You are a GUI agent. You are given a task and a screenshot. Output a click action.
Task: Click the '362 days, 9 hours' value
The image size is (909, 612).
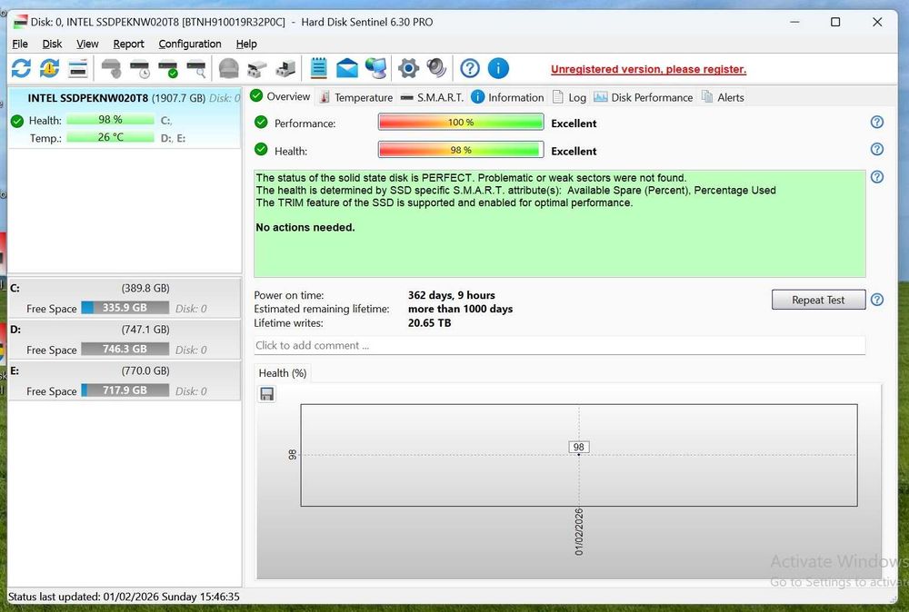[x=452, y=295]
